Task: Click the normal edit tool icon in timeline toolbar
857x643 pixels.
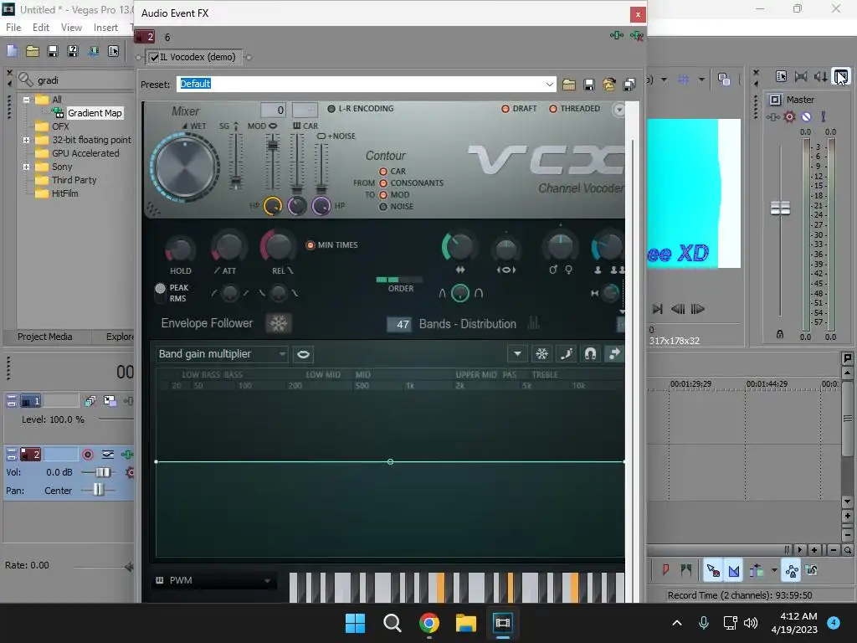Action: (713, 571)
